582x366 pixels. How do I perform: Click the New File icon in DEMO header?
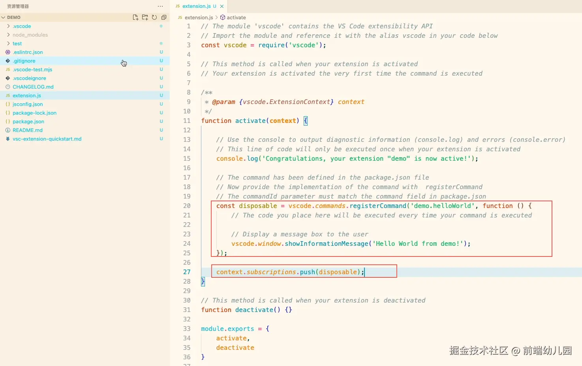pyautogui.click(x=135, y=17)
